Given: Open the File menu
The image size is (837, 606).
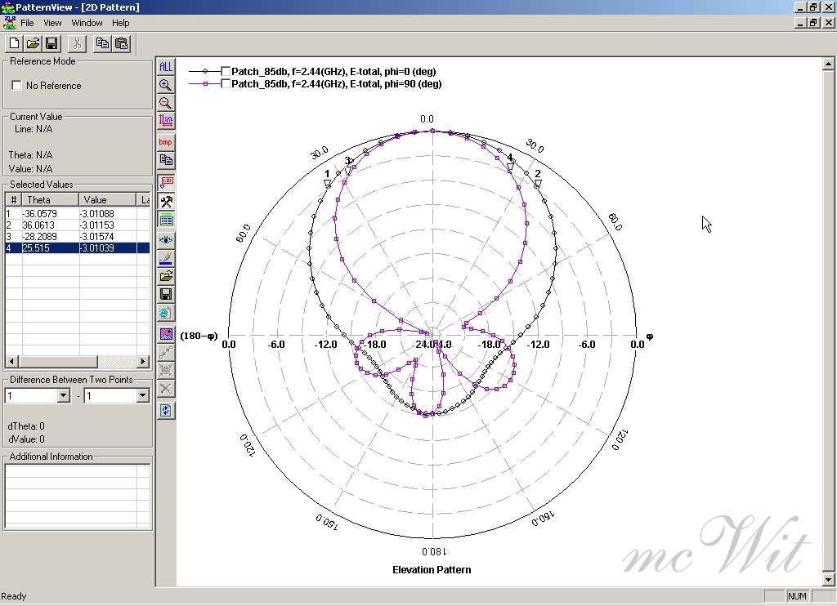Looking at the screenshot, I should click(x=27, y=23).
